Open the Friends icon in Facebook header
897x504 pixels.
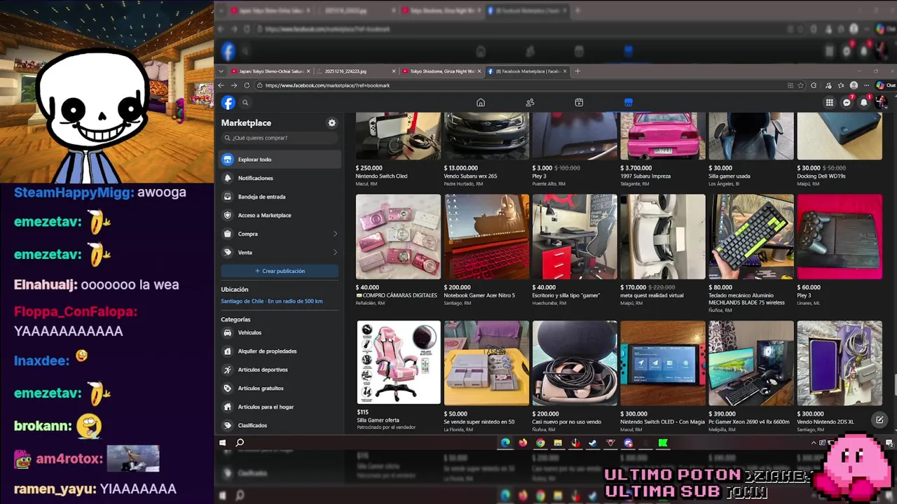[530, 102]
